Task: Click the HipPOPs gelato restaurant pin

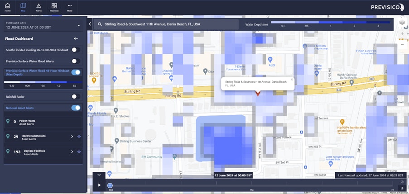Action: click(342, 122)
